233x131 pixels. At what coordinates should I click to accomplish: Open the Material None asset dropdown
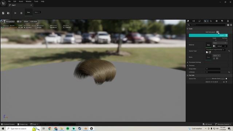(x=220, y=43)
